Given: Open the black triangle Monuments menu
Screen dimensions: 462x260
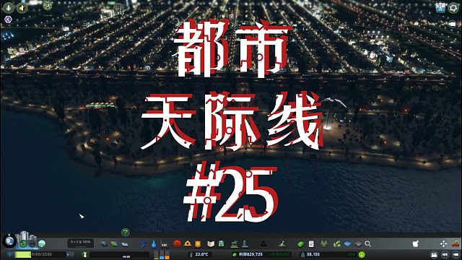Looking at the screenshot, I should tap(263, 244).
